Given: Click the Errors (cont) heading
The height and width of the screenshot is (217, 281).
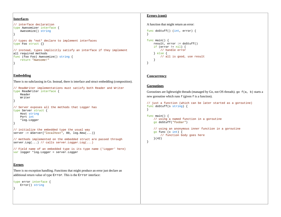Looking at the screenshot, I should 156,15.
